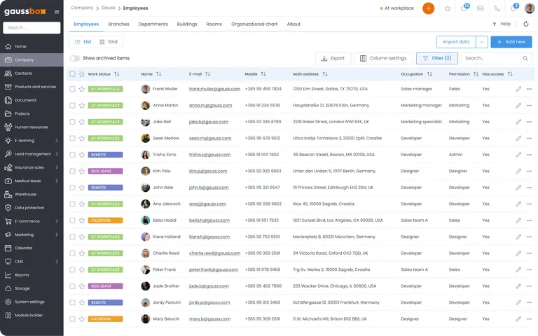
Task: Open more options for Anna Martin
Action: click(529, 105)
